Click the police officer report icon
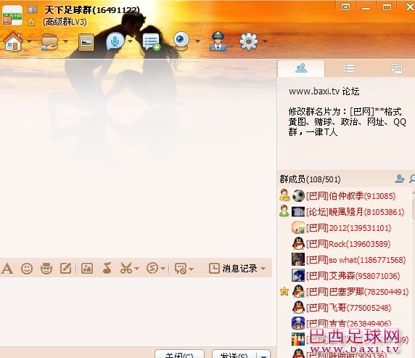 [x=218, y=41]
